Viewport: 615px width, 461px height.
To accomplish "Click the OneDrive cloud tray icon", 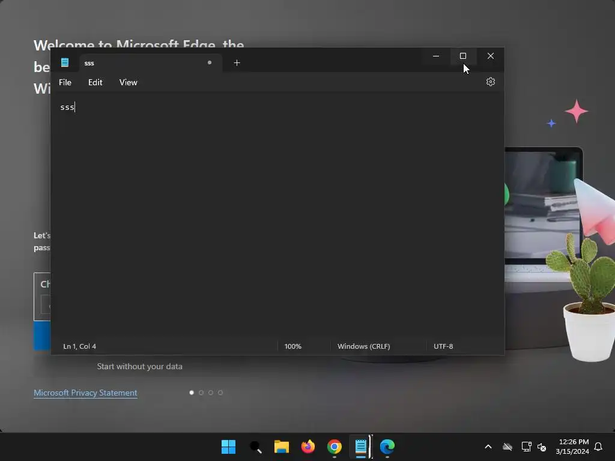I will click(507, 447).
